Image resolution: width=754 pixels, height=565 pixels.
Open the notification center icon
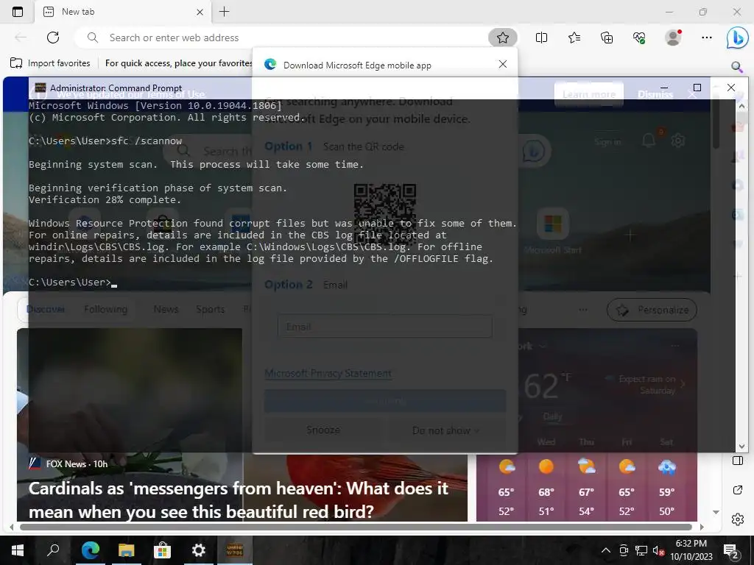(731, 550)
